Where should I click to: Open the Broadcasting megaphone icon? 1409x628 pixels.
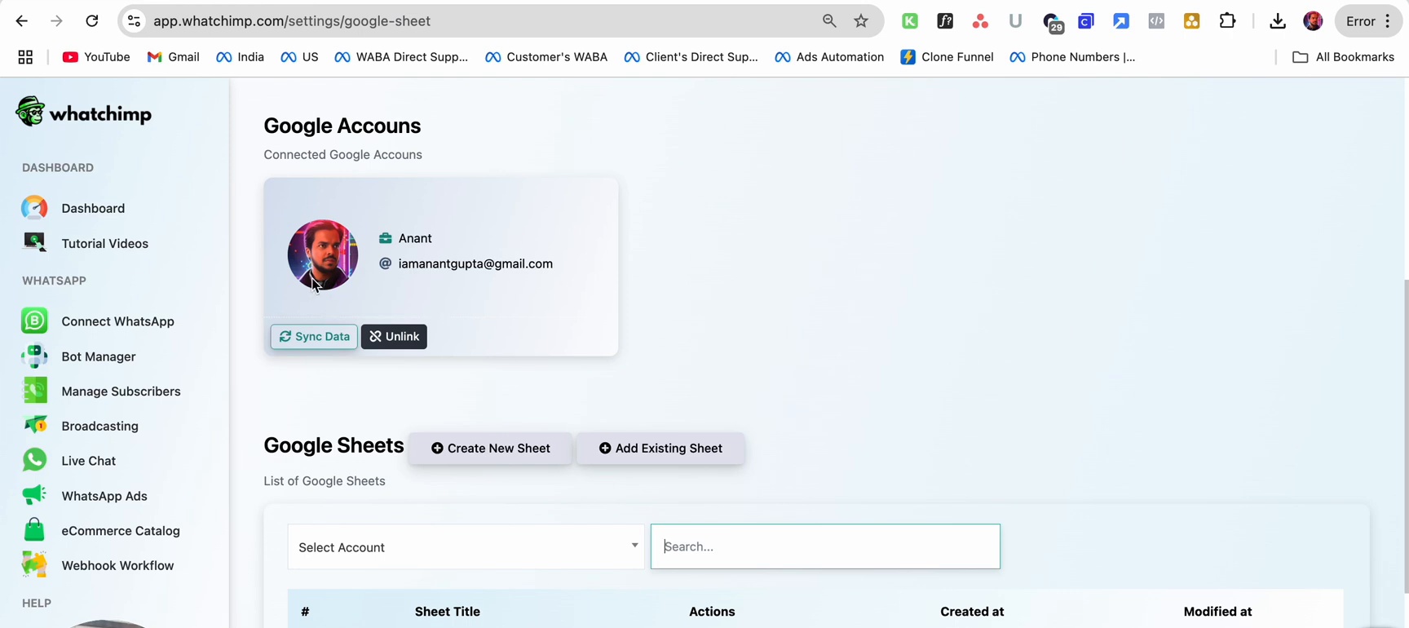coord(34,426)
